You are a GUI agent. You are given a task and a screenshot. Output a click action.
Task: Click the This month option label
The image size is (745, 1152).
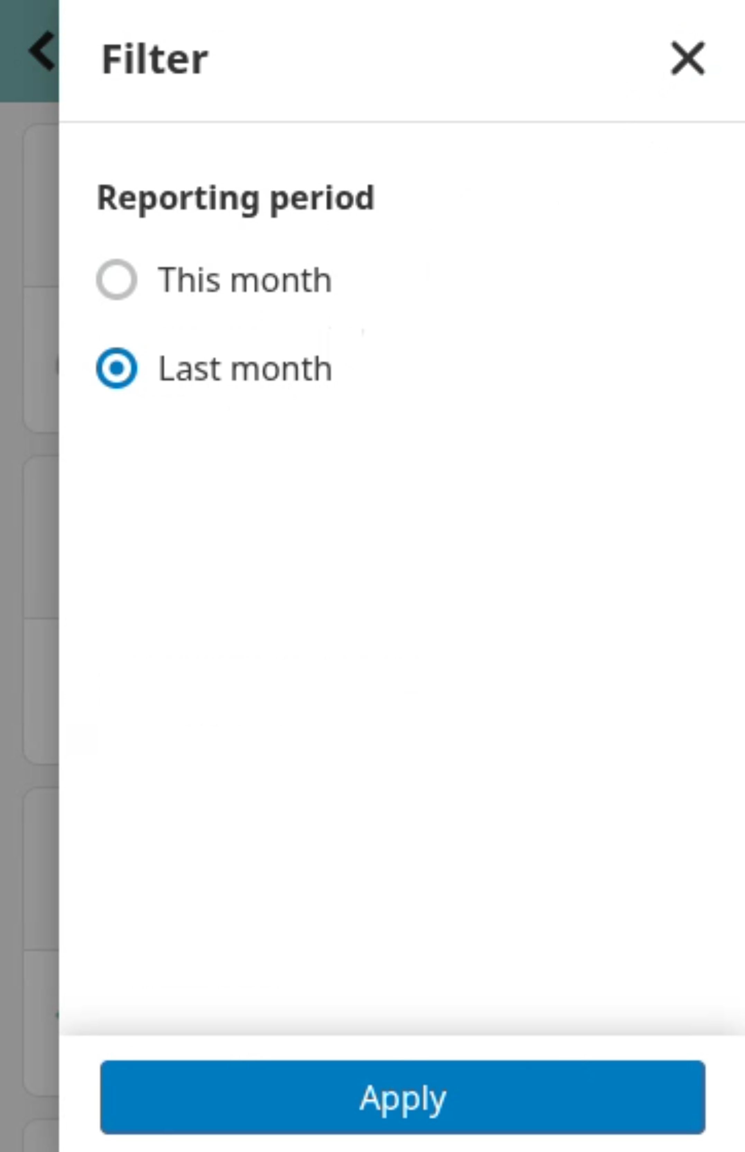click(x=244, y=280)
